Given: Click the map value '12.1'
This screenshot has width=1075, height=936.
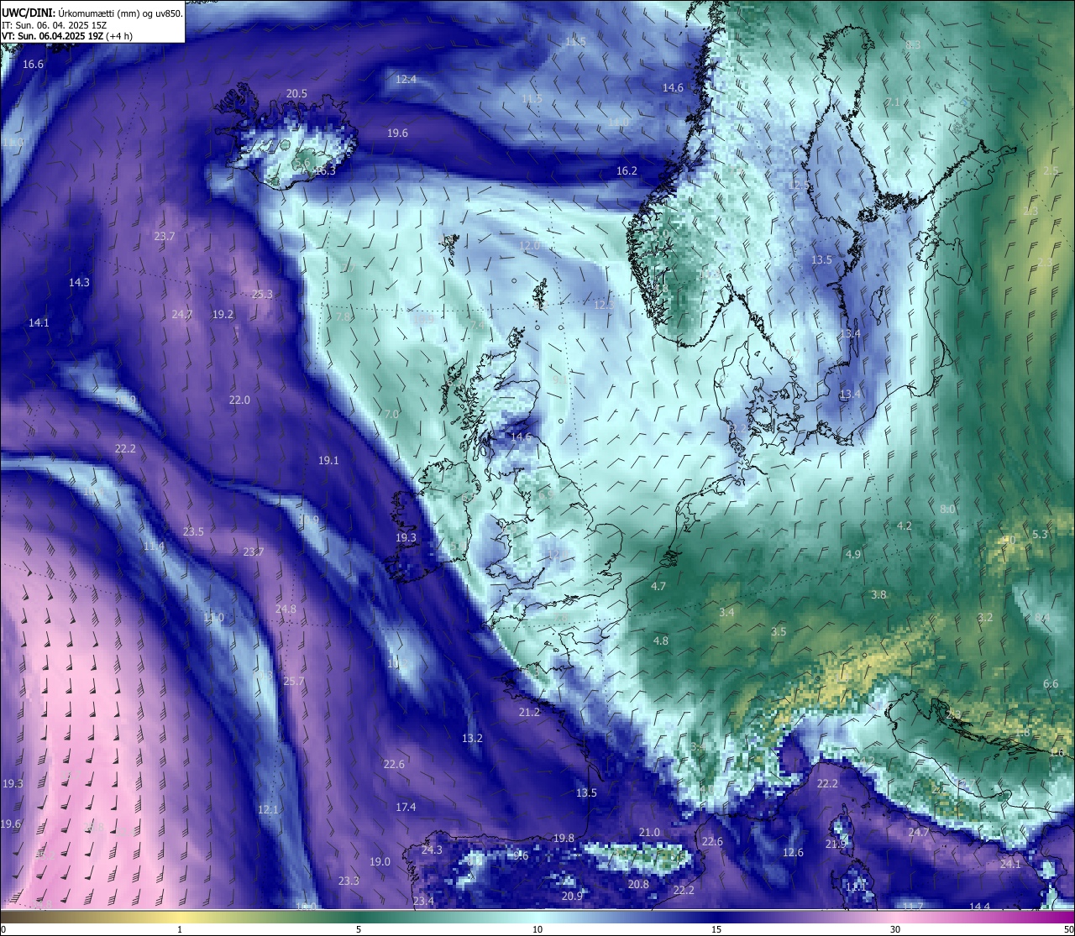Looking at the screenshot, I should click(268, 809).
